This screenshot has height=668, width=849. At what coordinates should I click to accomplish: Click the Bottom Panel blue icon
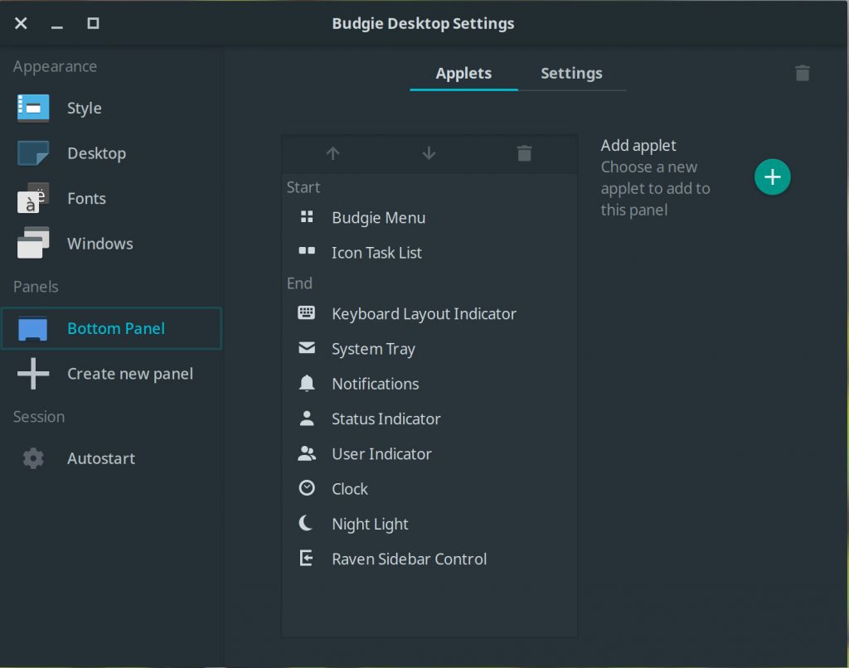click(33, 328)
